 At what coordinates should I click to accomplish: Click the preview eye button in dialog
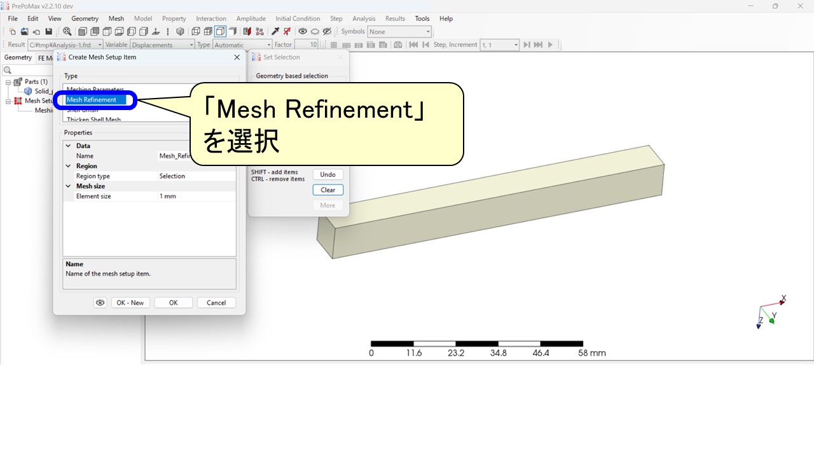click(x=100, y=303)
